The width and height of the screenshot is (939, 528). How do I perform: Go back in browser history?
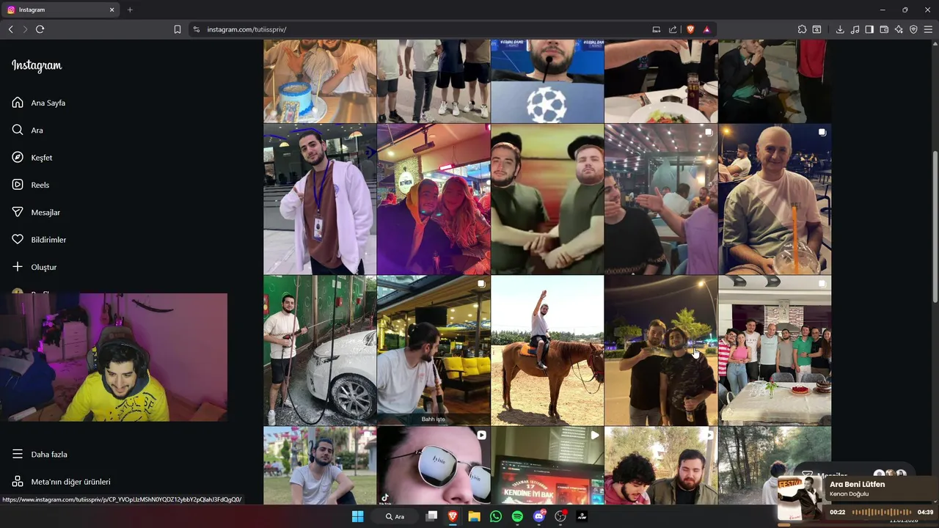(10, 29)
